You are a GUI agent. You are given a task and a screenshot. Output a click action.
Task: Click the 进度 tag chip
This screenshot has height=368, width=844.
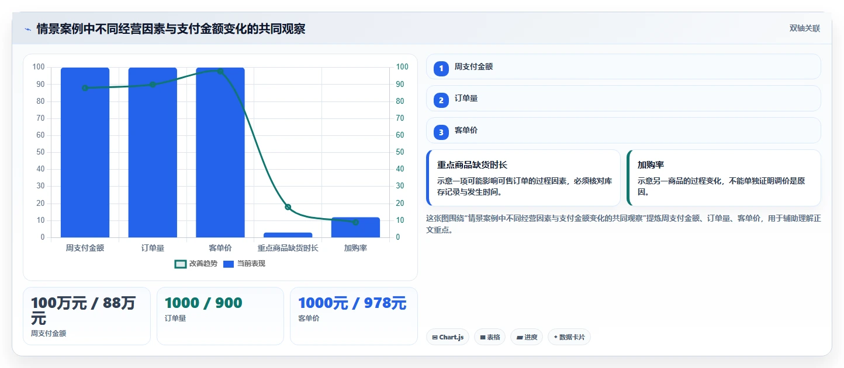coord(527,337)
